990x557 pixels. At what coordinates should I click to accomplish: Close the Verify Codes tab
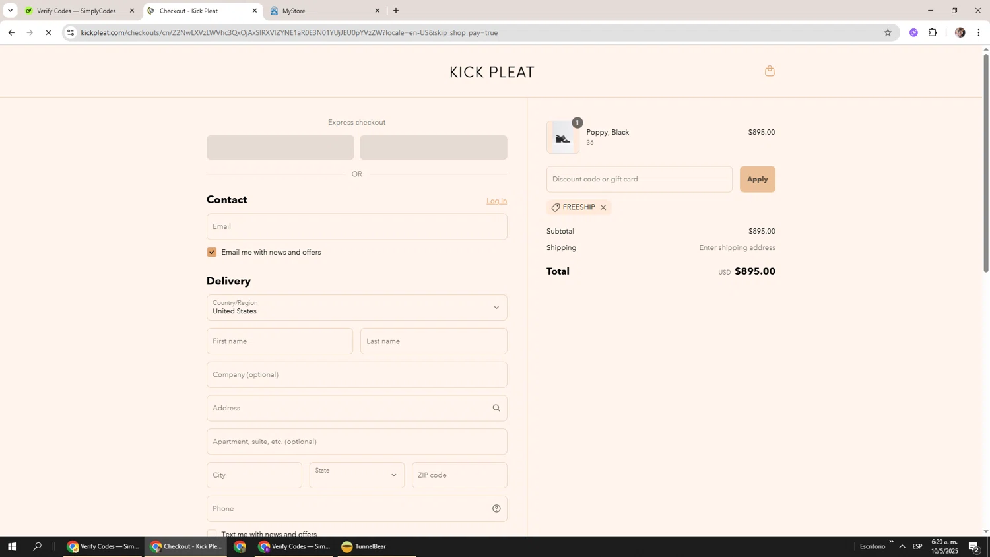[131, 11]
